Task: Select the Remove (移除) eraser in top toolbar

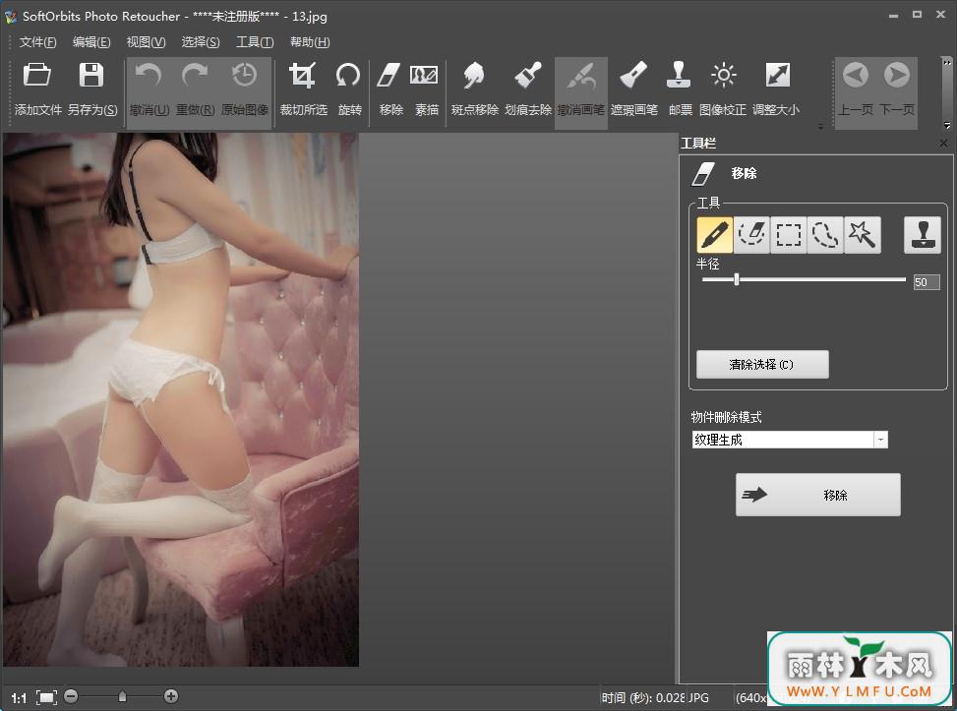Action: pyautogui.click(x=389, y=75)
